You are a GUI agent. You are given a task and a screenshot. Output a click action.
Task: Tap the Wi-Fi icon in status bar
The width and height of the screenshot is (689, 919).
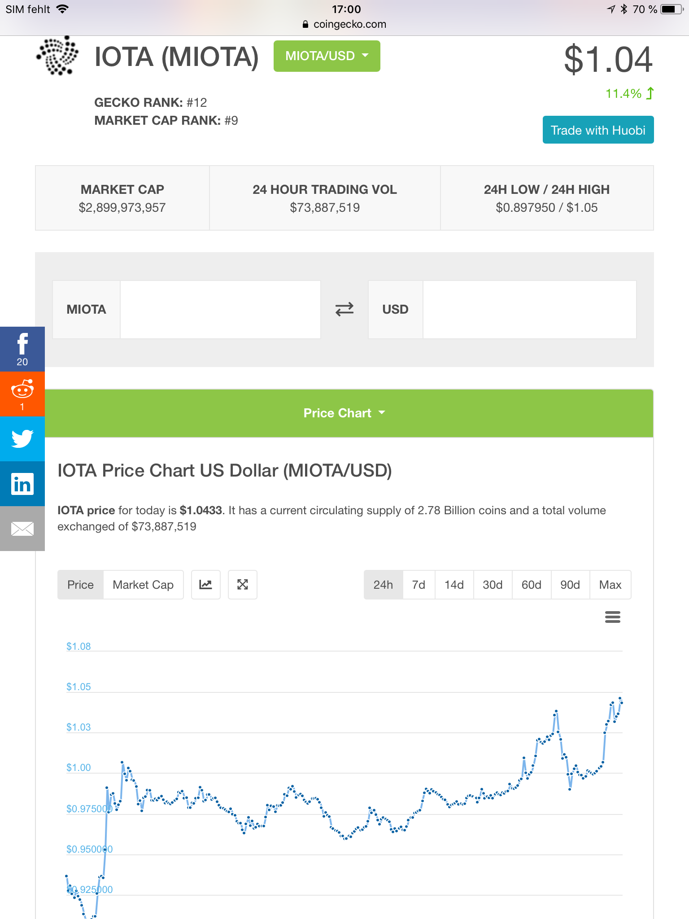[63, 9]
